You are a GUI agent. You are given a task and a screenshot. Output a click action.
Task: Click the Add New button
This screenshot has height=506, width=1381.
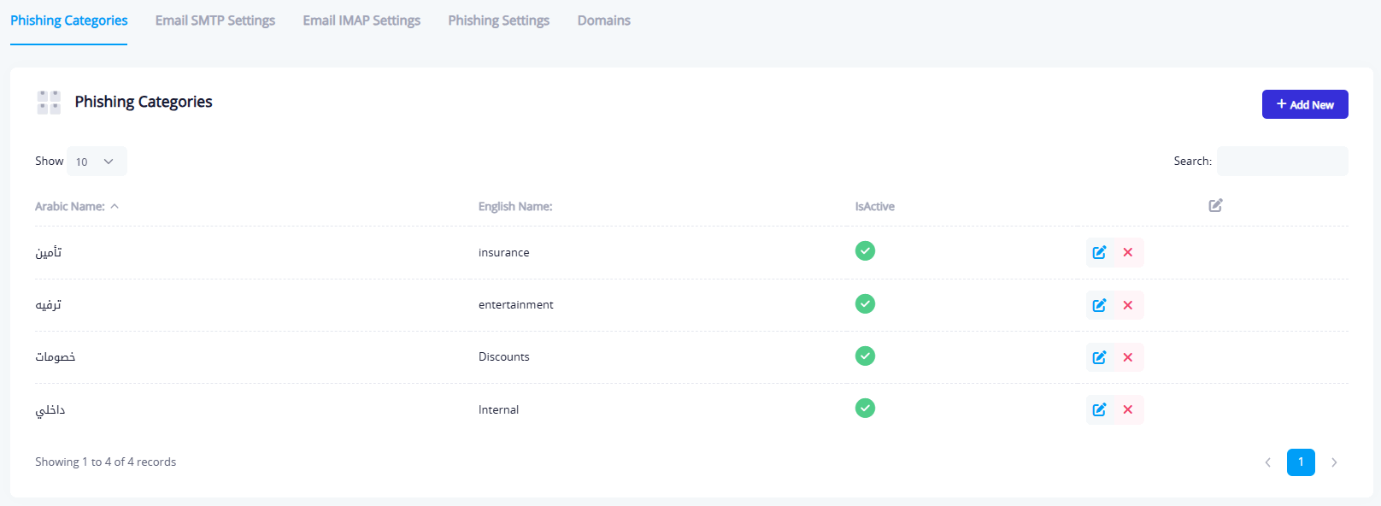1304,104
